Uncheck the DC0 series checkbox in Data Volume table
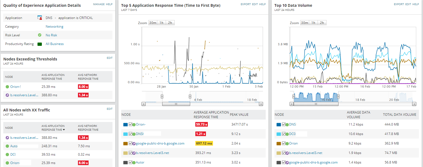The width and height of the screenshot is (423, 167). point(284,134)
